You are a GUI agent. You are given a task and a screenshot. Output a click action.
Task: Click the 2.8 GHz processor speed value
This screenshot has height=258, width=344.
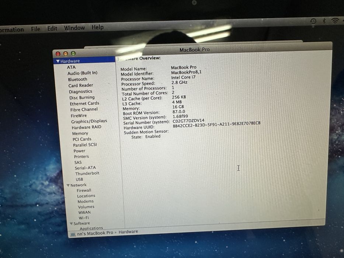point(180,83)
